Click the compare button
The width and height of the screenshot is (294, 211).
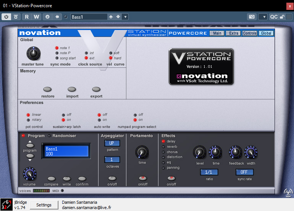point(52,179)
